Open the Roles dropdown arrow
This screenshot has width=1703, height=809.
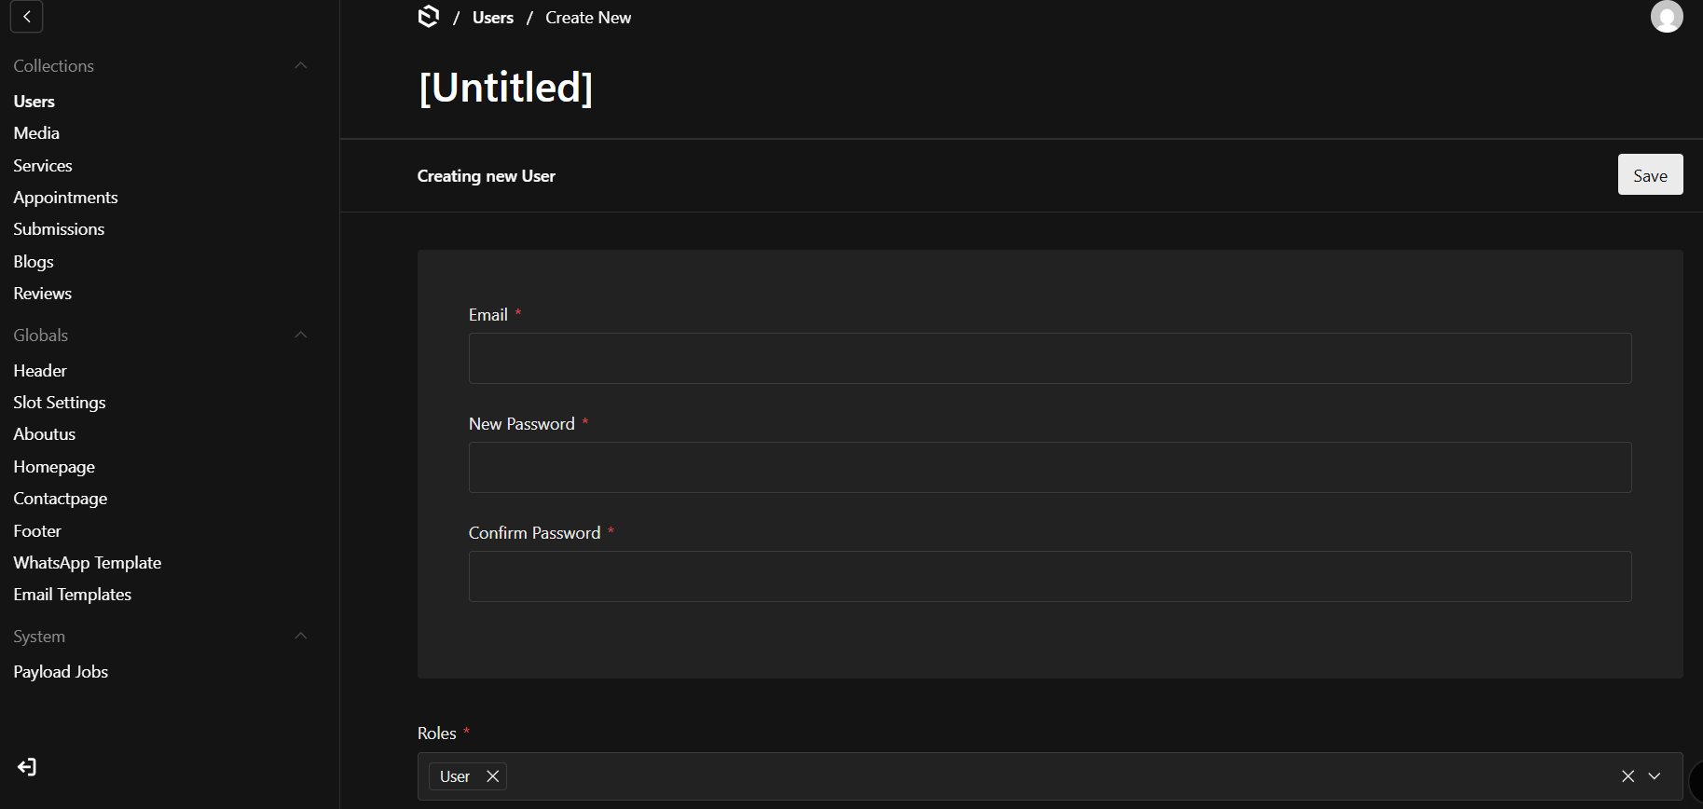coord(1655,776)
